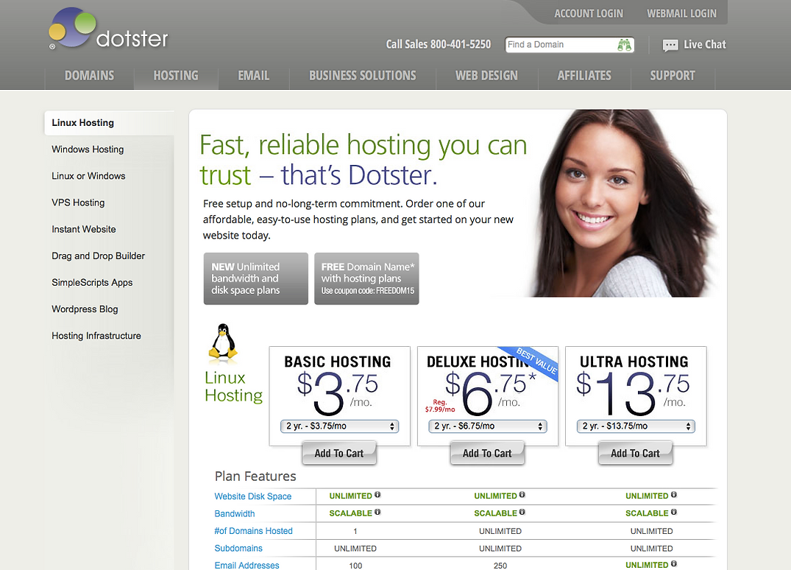Click UNLIMITED domains hosted for Deluxe plan
Viewport: 791px width, 570px height.
click(x=500, y=531)
